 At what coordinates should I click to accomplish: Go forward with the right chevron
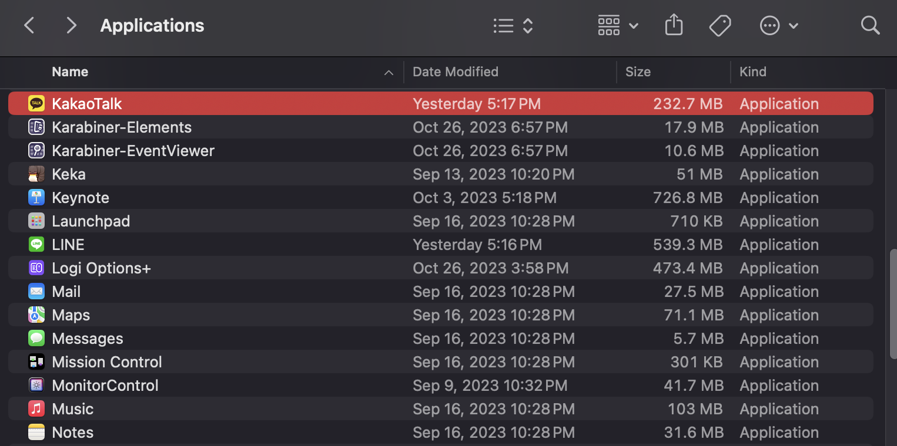click(x=71, y=25)
